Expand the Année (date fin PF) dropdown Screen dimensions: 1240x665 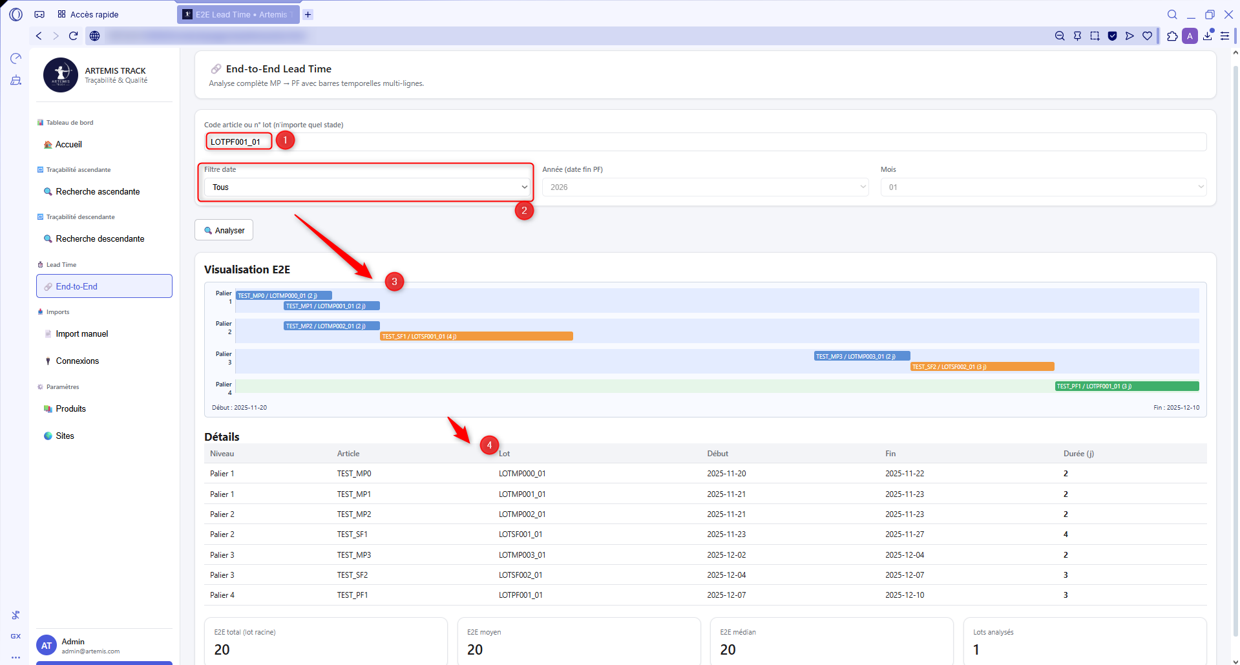(x=705, y=187)
